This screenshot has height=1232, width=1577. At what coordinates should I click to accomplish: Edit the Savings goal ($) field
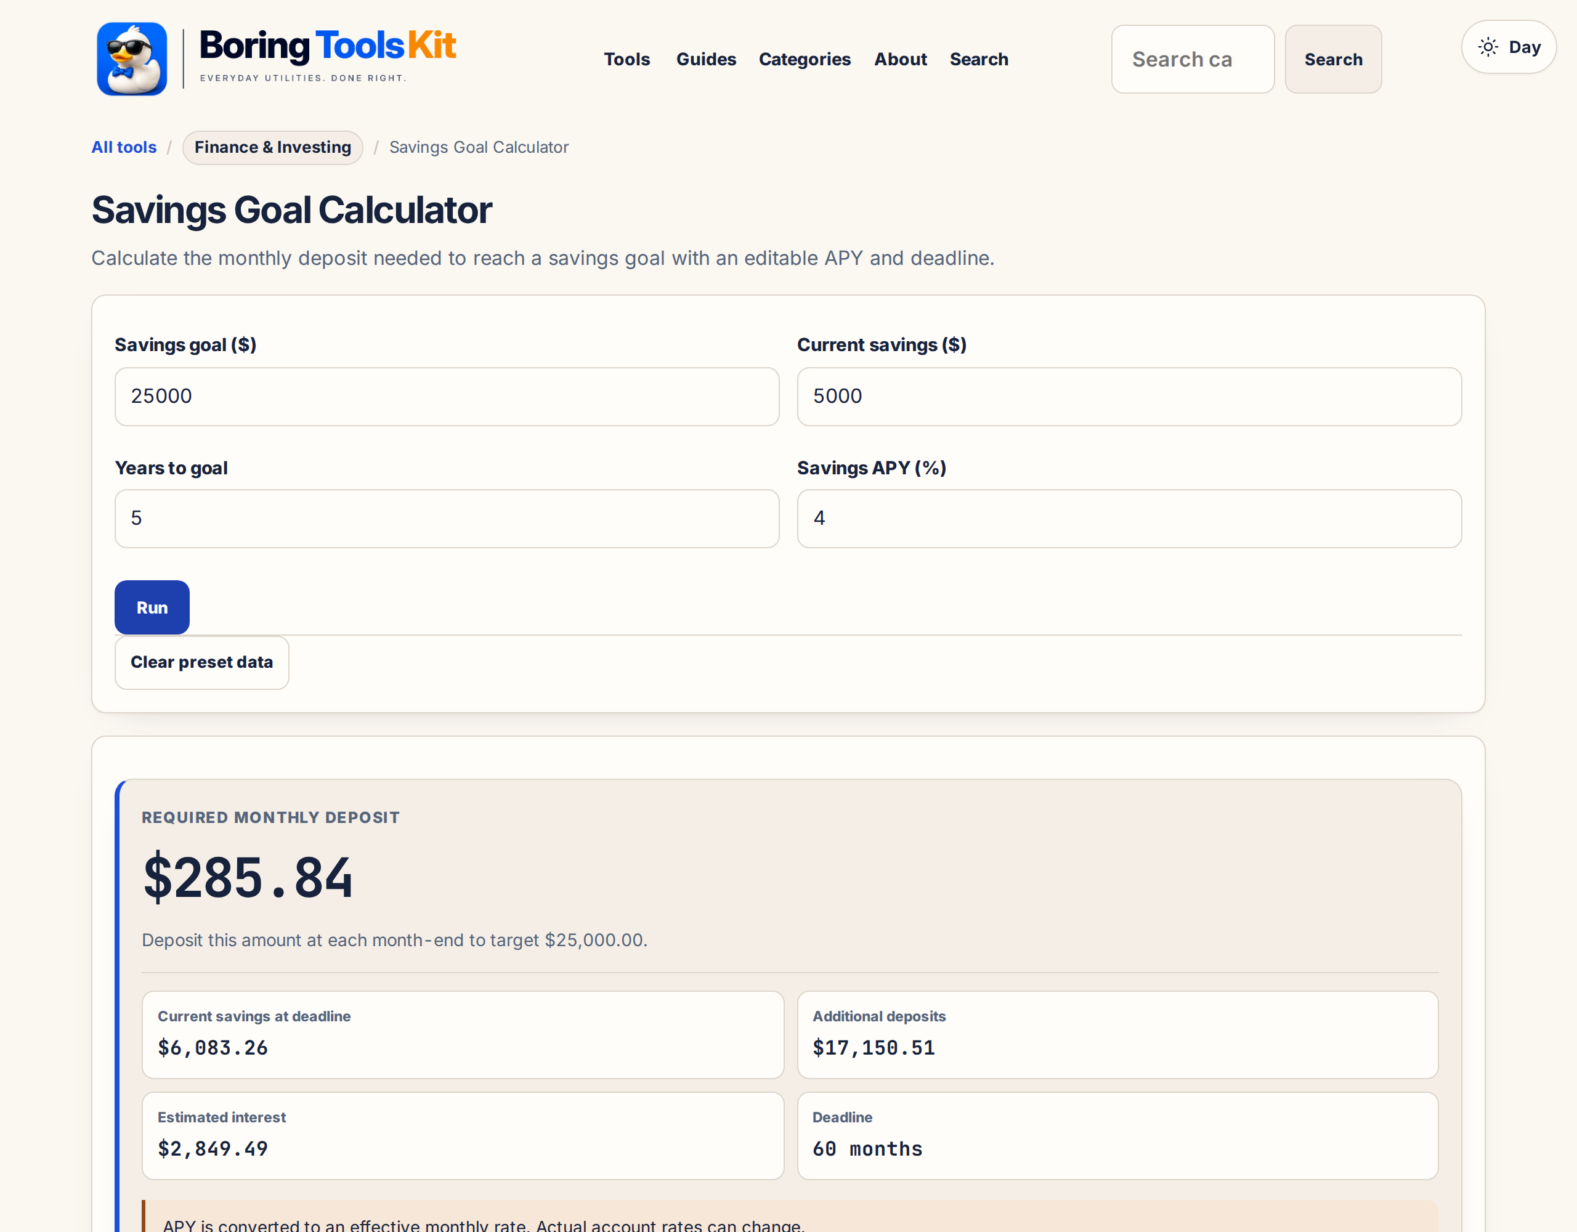coord(447,397)
